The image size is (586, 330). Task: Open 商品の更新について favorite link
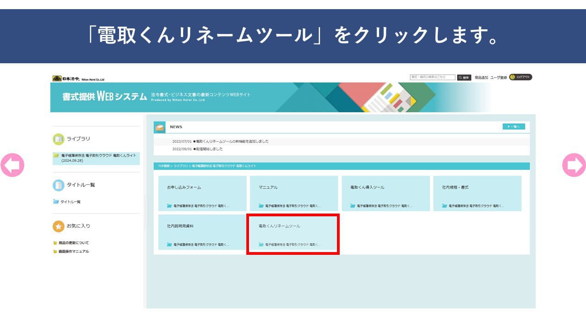click(x=74, y=243)
